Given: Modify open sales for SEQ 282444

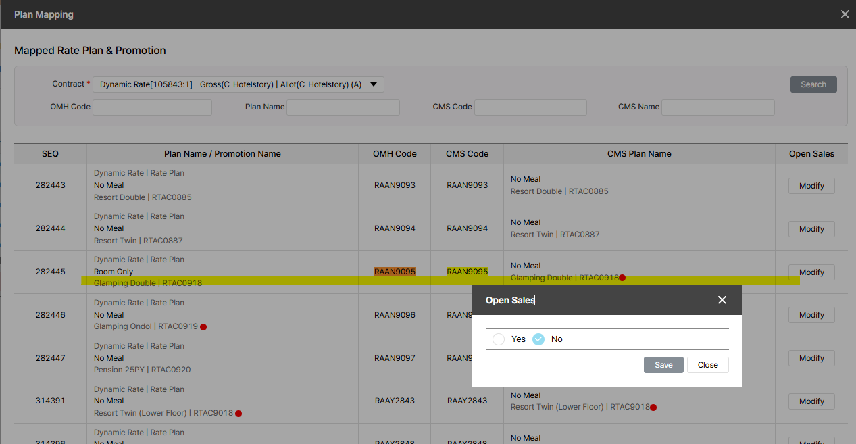Looking at the screenshot, I should coord(811,229).
